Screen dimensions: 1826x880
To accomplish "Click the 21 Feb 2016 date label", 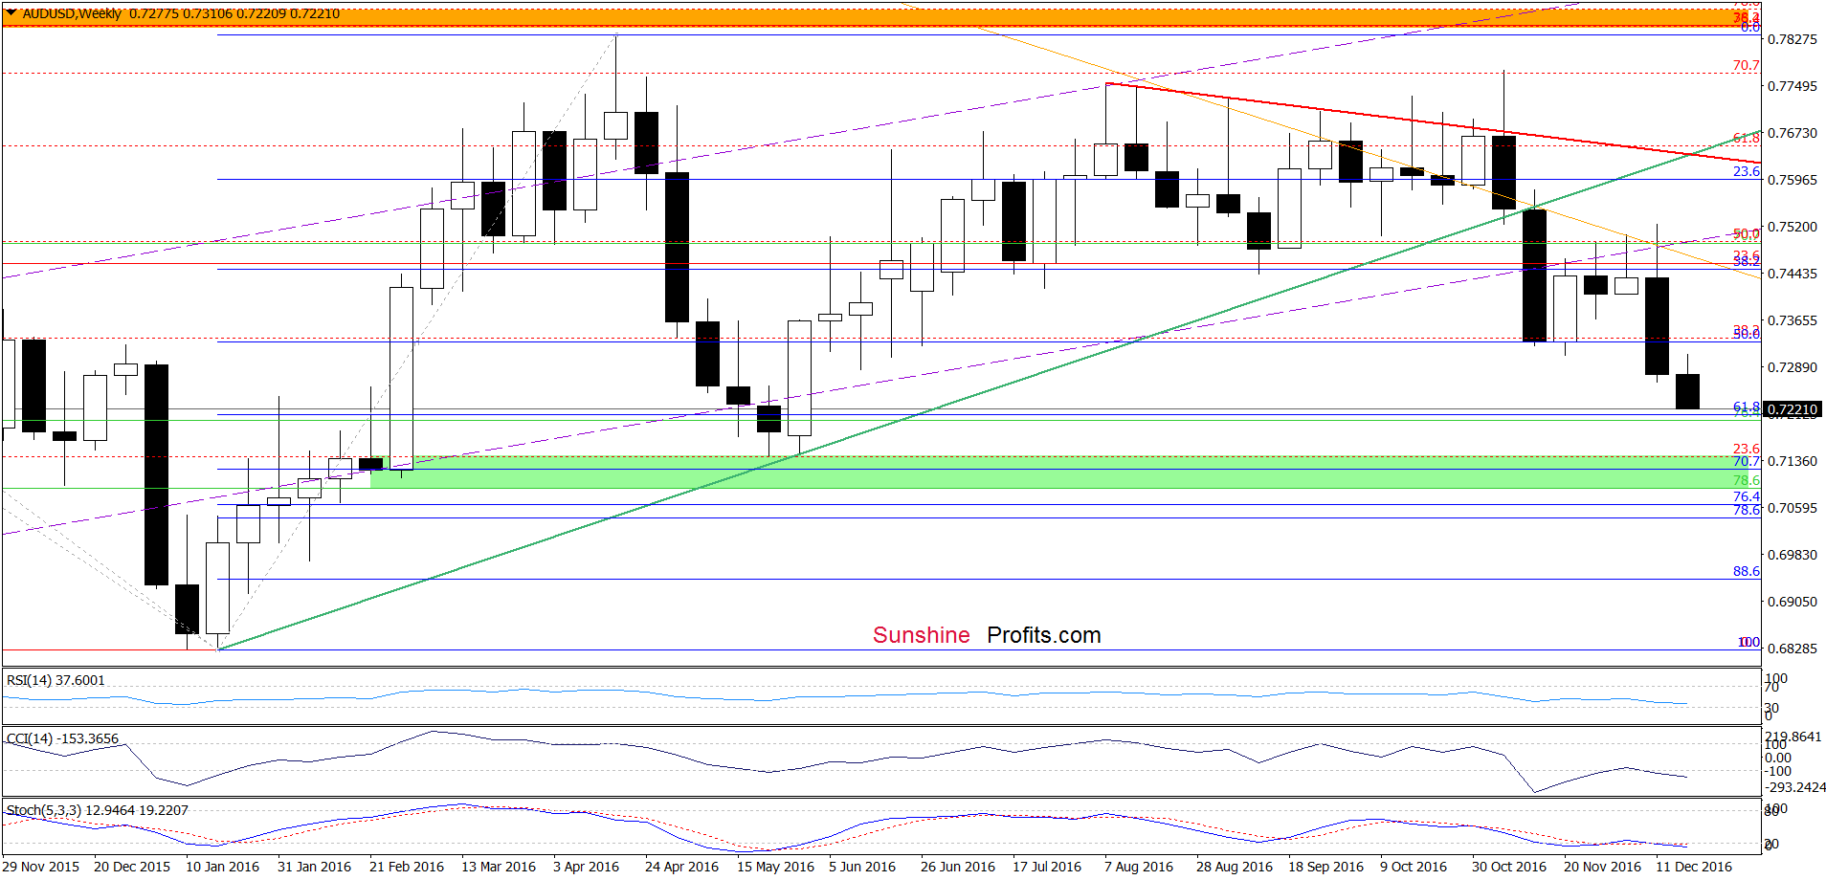I will [x=407, y=867].
